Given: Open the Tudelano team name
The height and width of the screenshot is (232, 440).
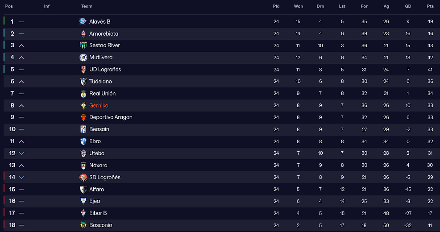Looking at the screenshot, I should [x=100, y=81].
